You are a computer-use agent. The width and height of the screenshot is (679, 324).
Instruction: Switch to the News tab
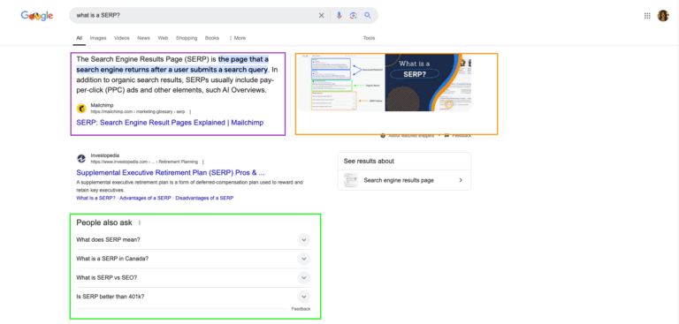point(143,38)
